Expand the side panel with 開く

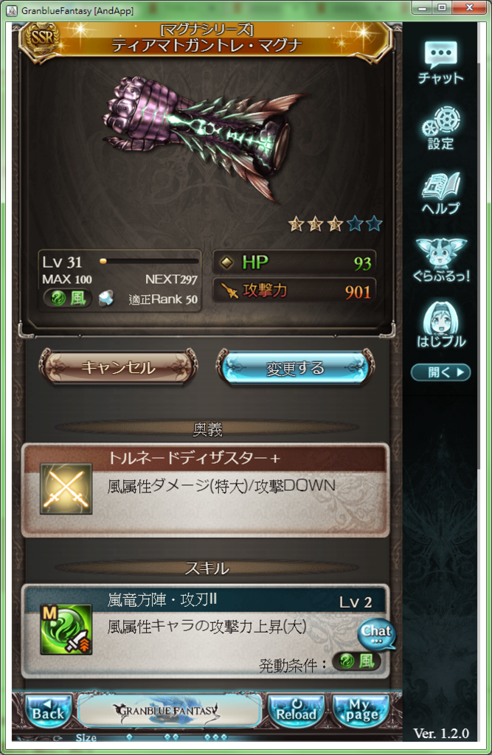[440, 372]
